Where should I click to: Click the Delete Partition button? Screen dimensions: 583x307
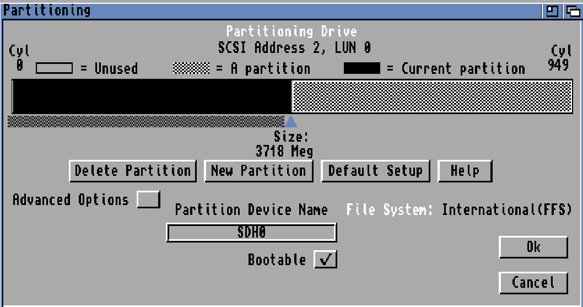tap(132, 171)
